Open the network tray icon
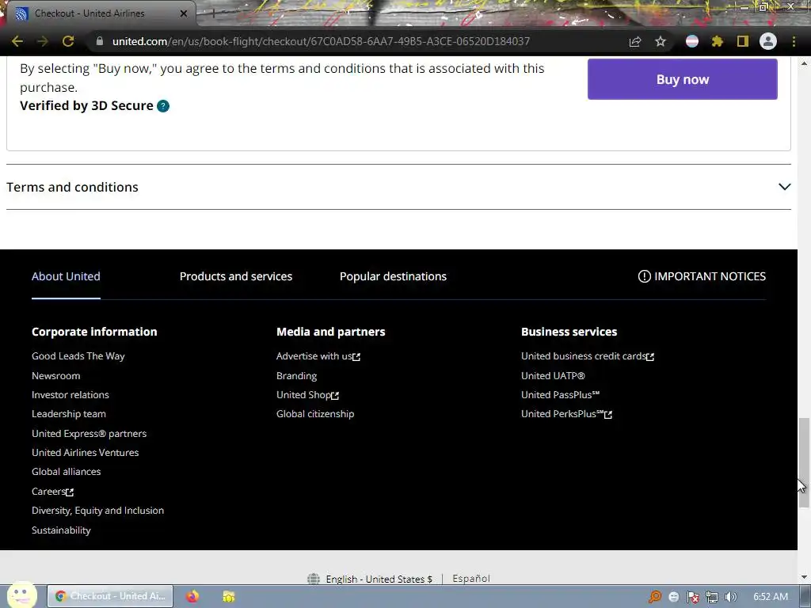811x608 pixels. click(x=712, y=597)
